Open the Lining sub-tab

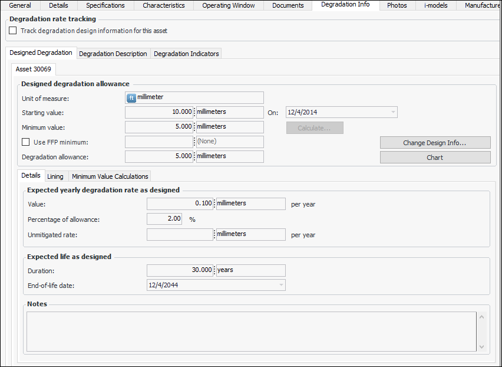click(55, 176)
